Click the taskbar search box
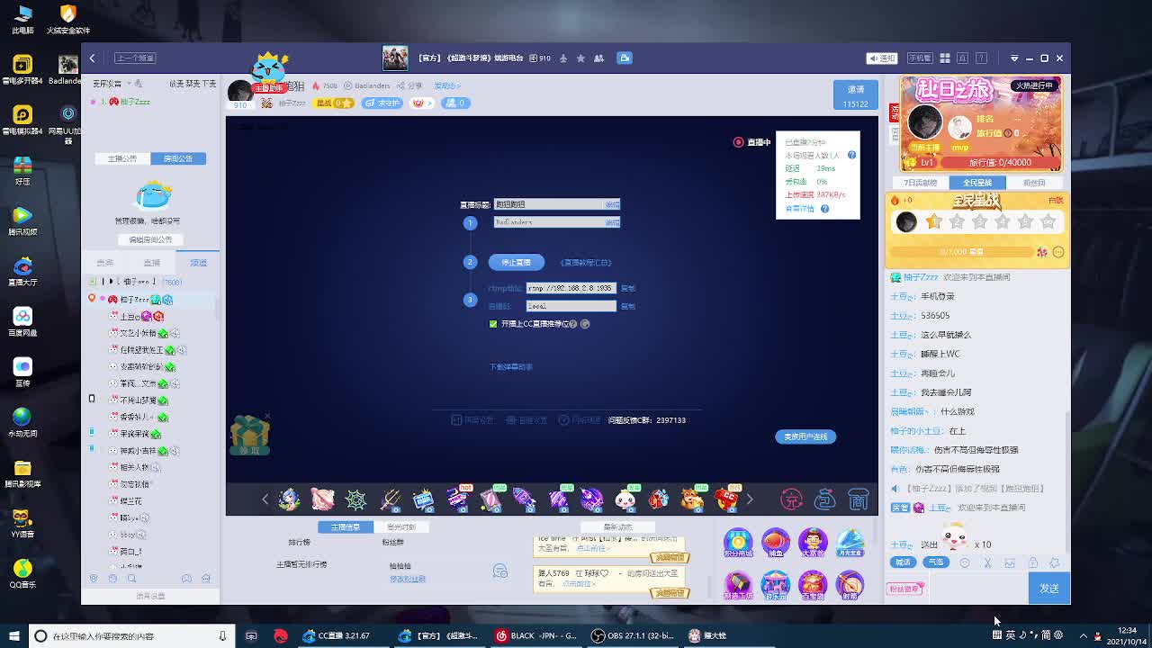This screenshot has width=1152, height=648. (x=130, y=635)
